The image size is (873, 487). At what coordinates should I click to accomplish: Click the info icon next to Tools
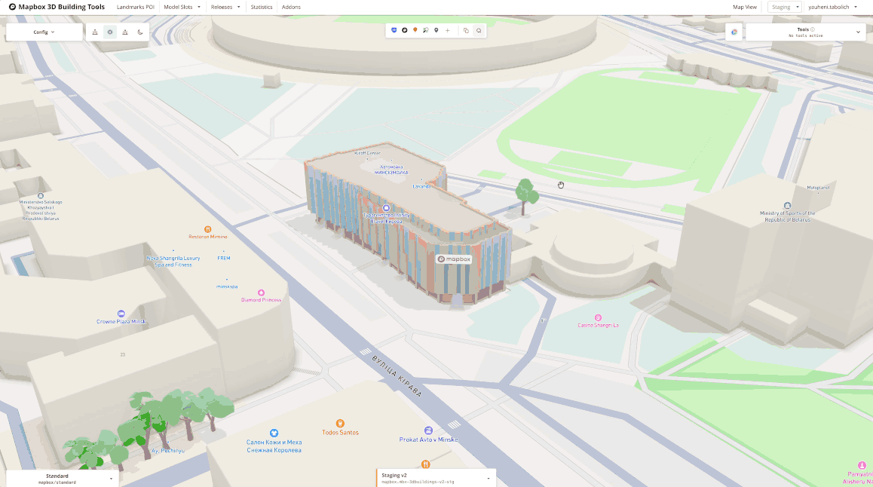coord(813,29)
